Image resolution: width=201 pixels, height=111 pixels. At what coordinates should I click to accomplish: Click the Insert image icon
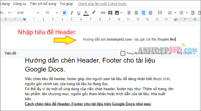click(117, 13)
